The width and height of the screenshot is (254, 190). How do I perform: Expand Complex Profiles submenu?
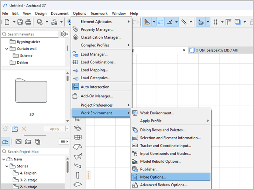tap(102, 45)
